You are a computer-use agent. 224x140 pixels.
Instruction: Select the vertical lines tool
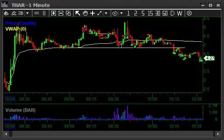point(44,13)
